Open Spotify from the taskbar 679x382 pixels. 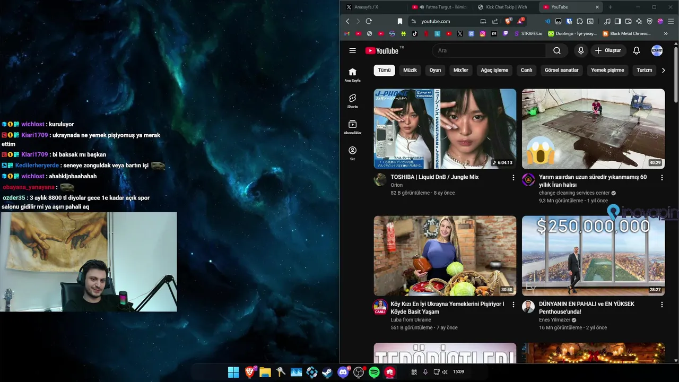tap(374, 372)
